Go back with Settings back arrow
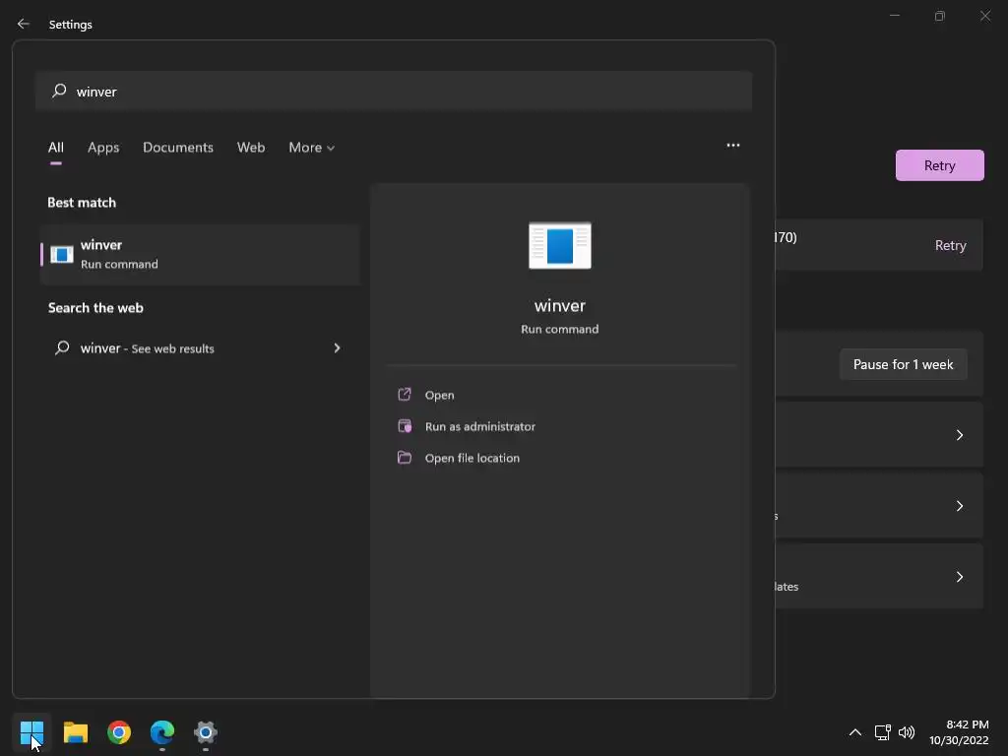Viewport: 1008px width, 756px height. (24, 24)
